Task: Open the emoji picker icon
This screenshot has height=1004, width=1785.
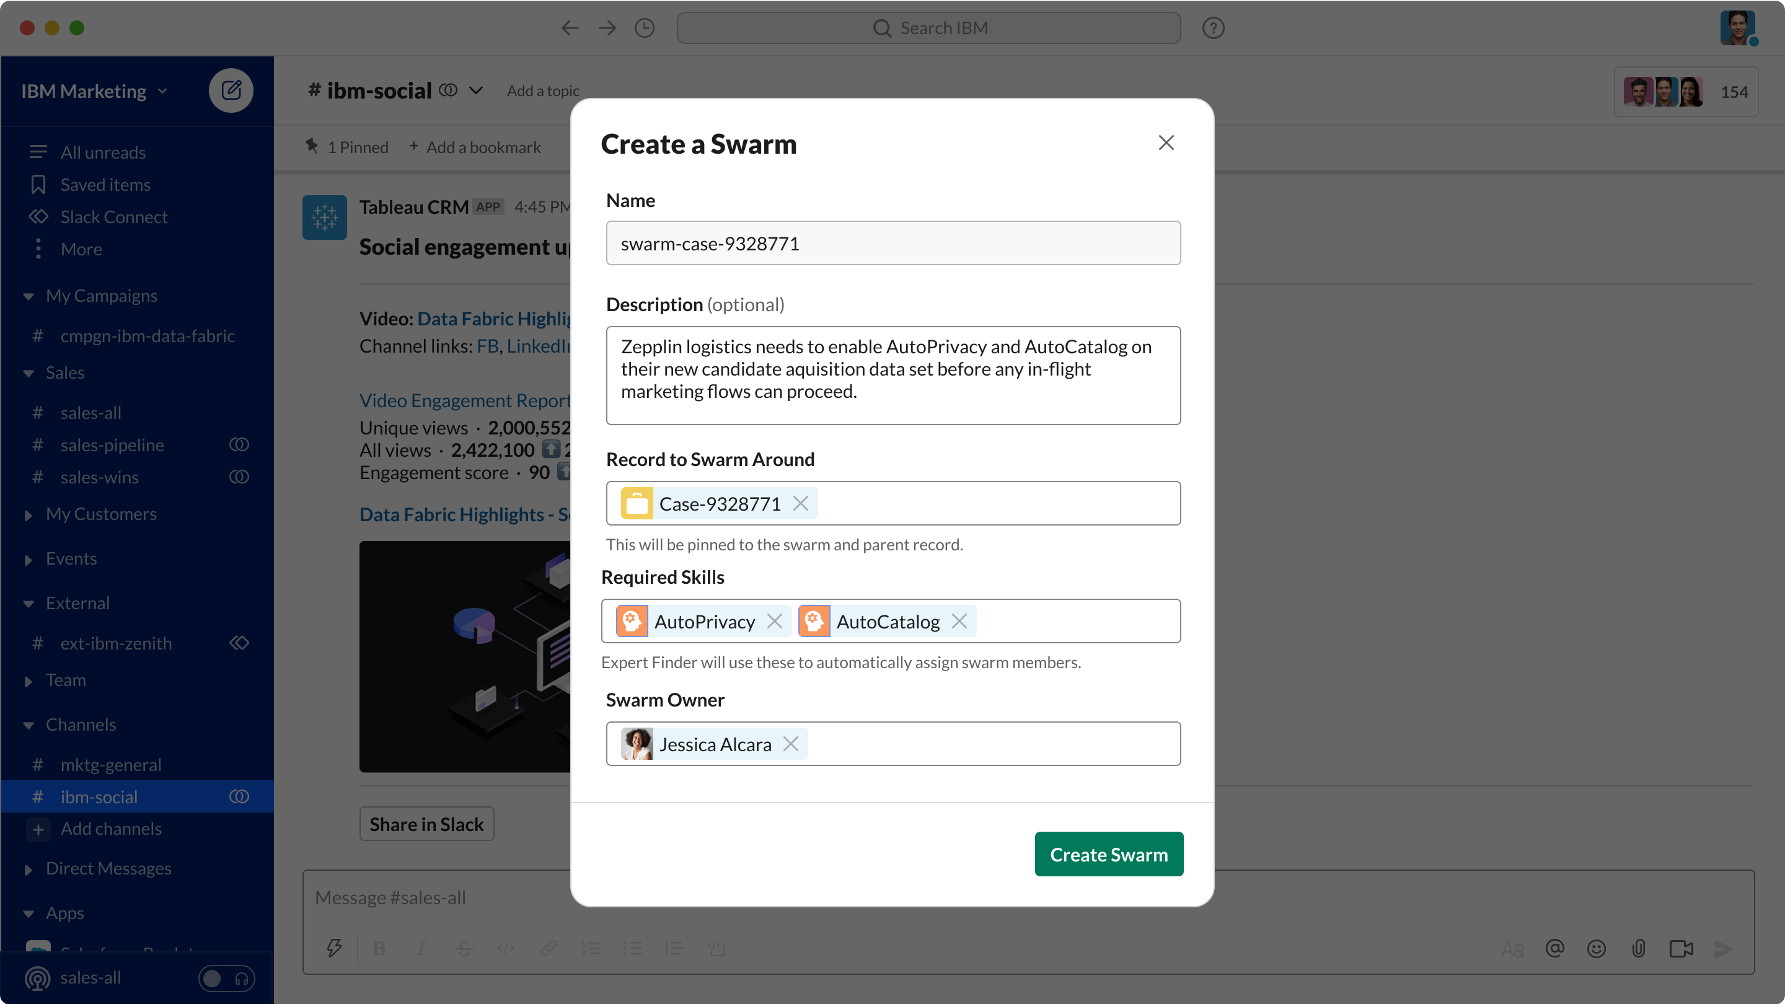Action: tap(1596, 948)
